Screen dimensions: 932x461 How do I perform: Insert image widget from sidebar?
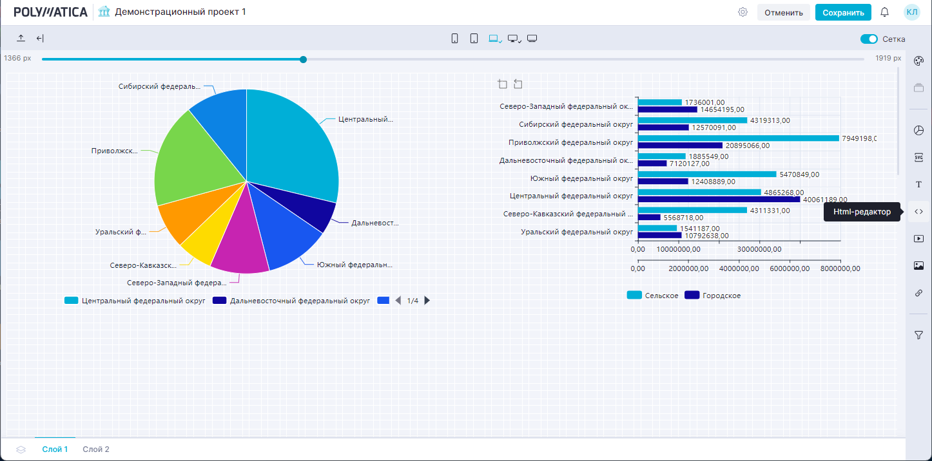tap(919, 265)
